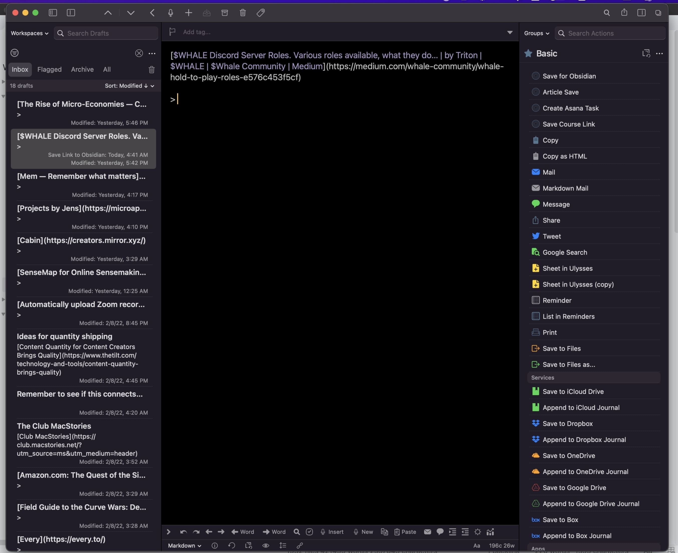This screenshot has width=678, height=553.
Task: Expand the tag bar triangle dropdown
Action: tap(510, 32)
